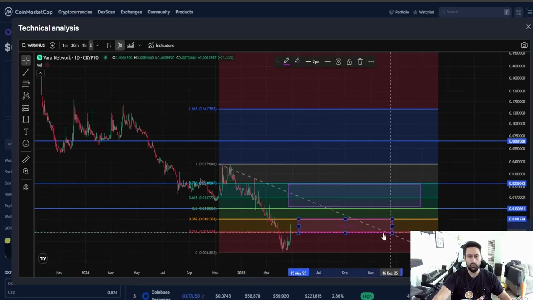Click the Vol indicator label
533x300 pixels.
coord(40,65)
